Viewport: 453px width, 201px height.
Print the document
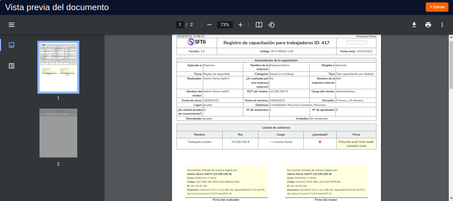point(428,25)
